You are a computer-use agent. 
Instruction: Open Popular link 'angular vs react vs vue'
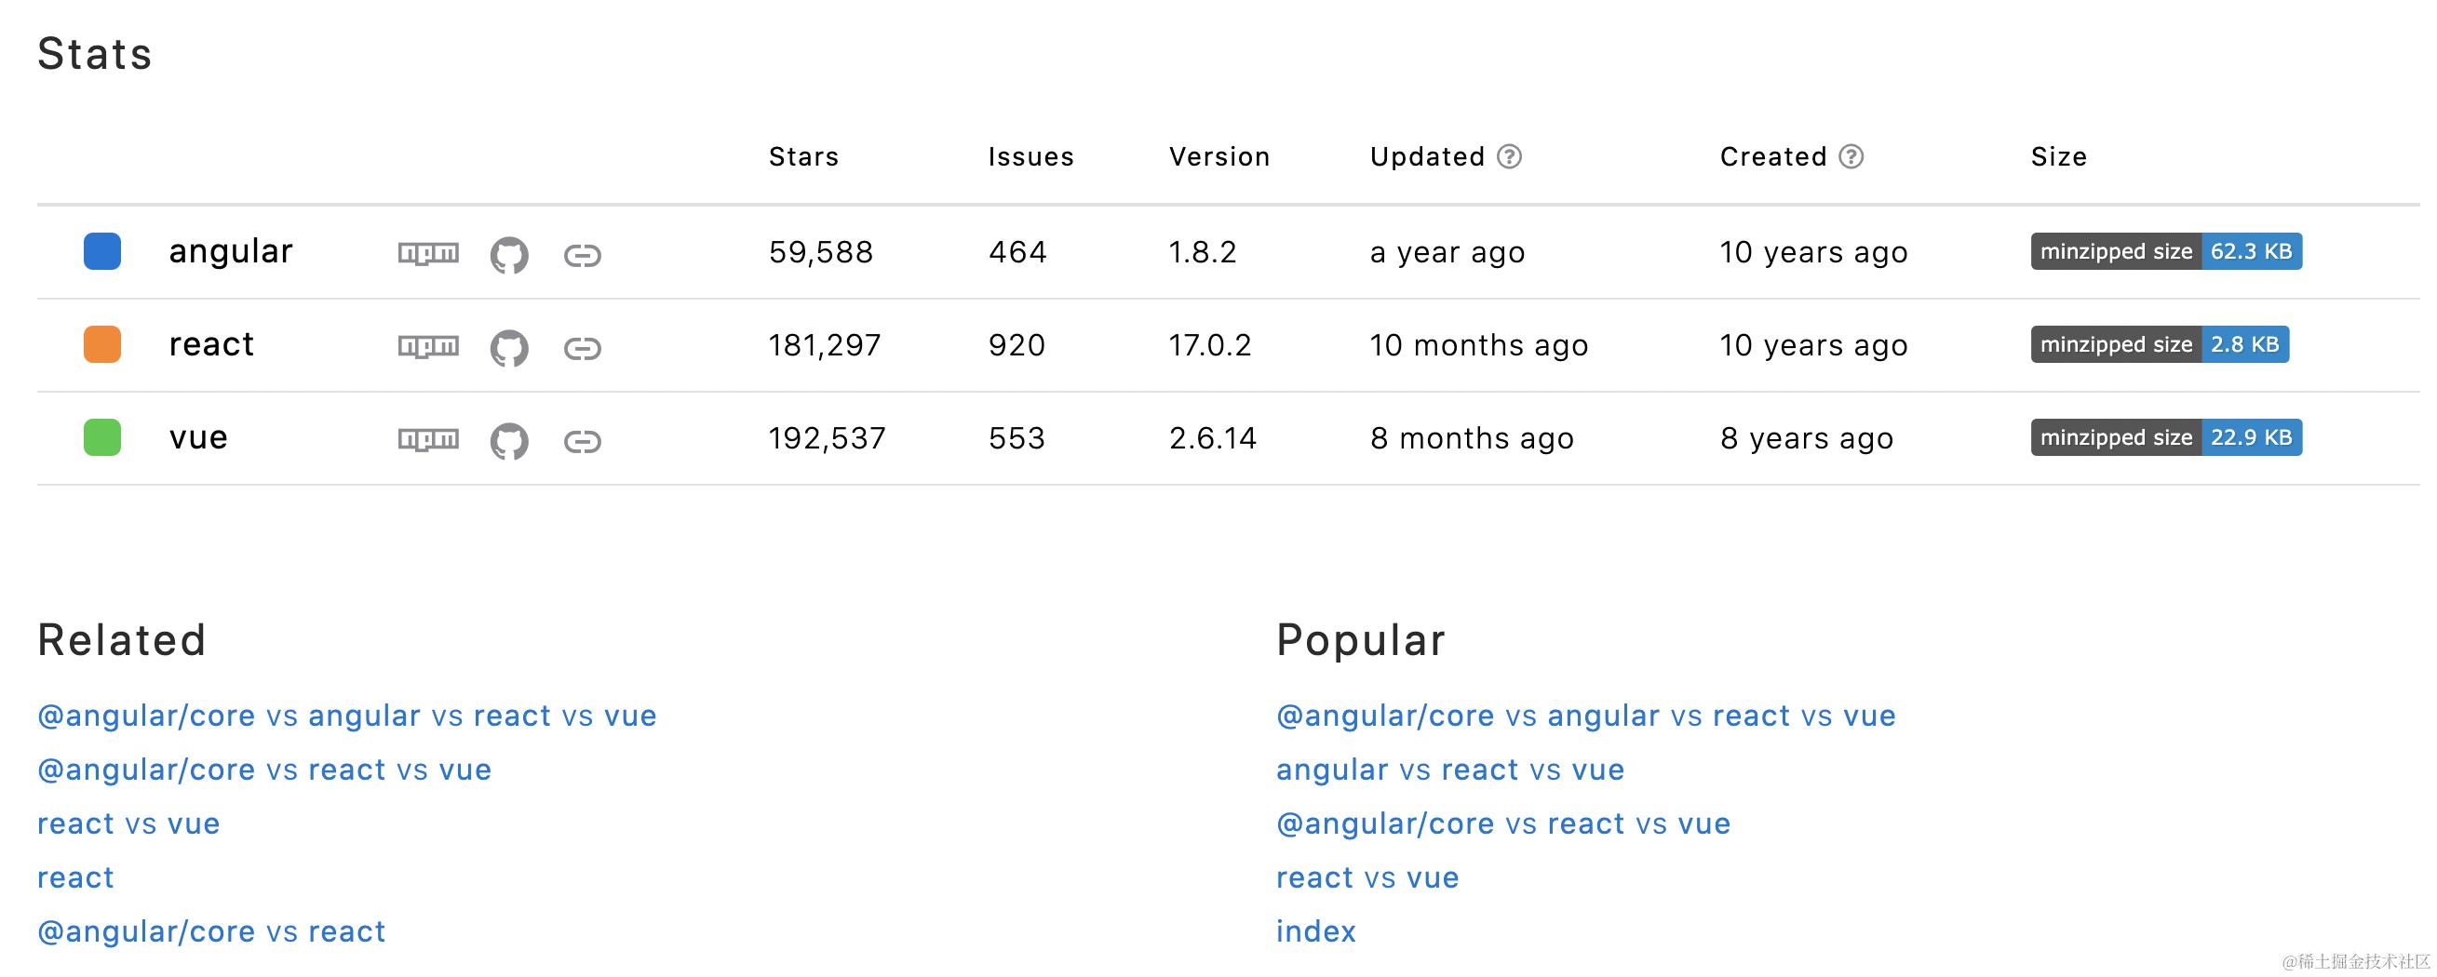1450,770
